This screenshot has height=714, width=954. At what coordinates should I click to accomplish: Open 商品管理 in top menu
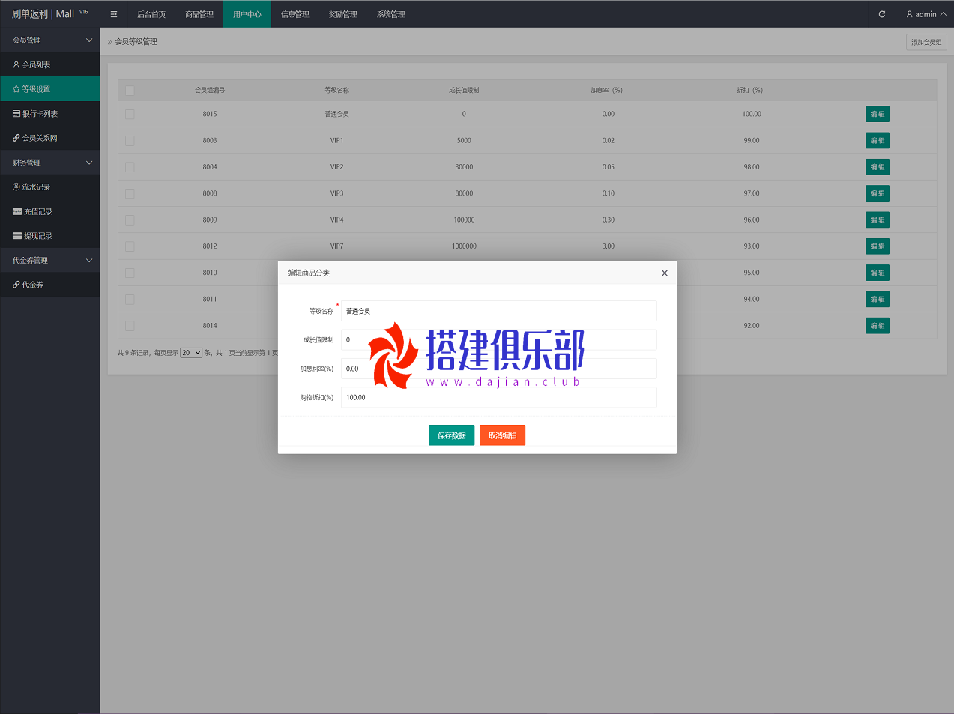pos(199,14)
